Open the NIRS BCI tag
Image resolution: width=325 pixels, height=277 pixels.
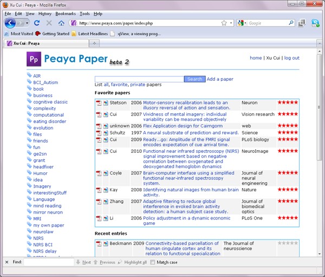click(43, 244)
